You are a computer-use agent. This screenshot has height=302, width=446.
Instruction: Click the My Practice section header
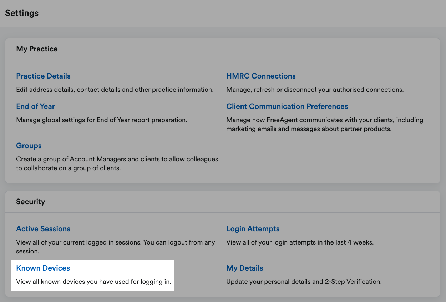coord(37,49)
